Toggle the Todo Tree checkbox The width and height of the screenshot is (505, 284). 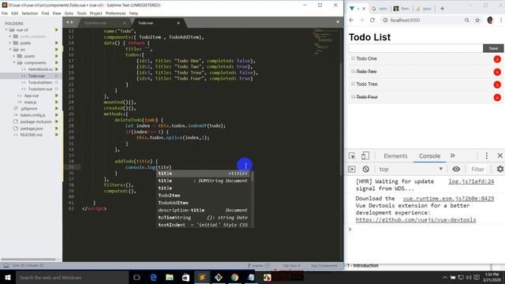(353, 84)
